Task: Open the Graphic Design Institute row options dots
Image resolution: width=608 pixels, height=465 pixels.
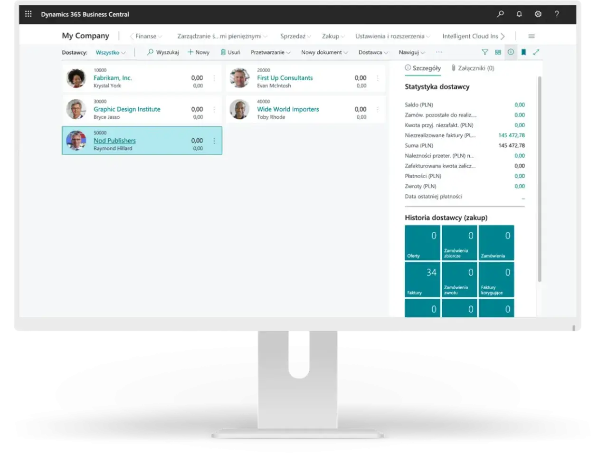Action: pos(214,109)
